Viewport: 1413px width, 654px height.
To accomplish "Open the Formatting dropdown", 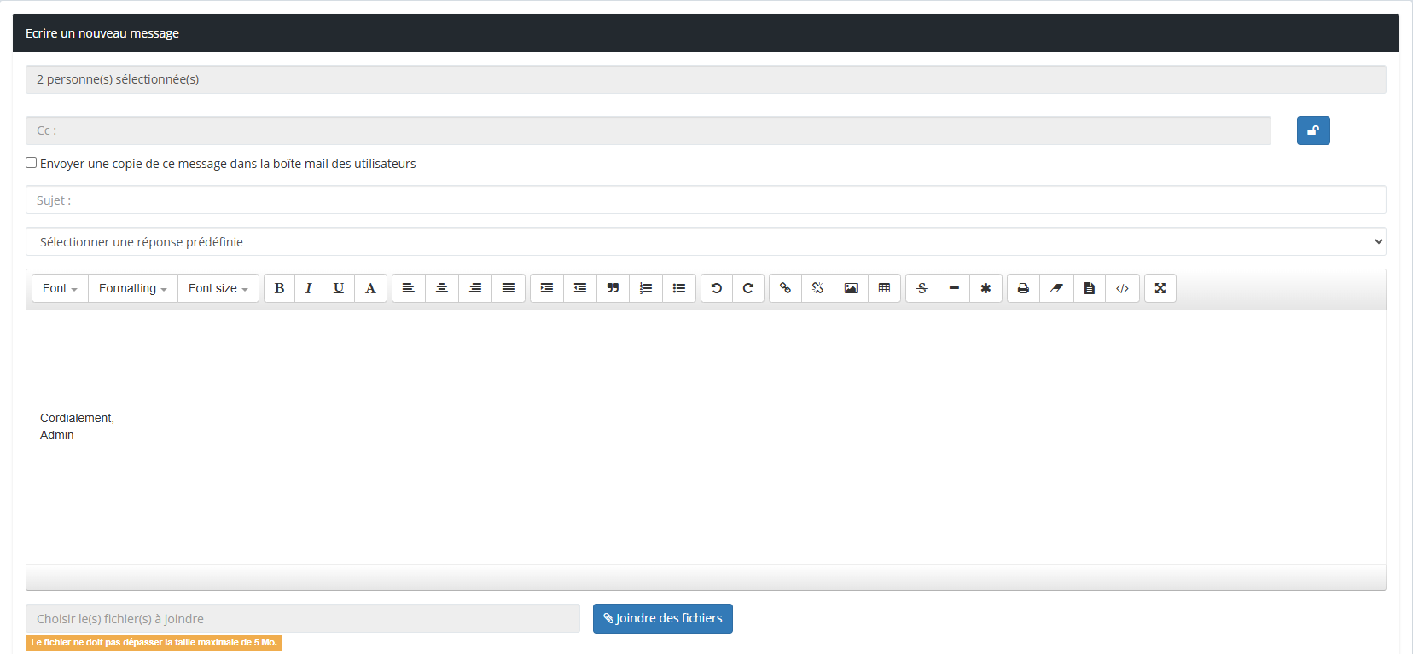I will [x=132, y=288].
